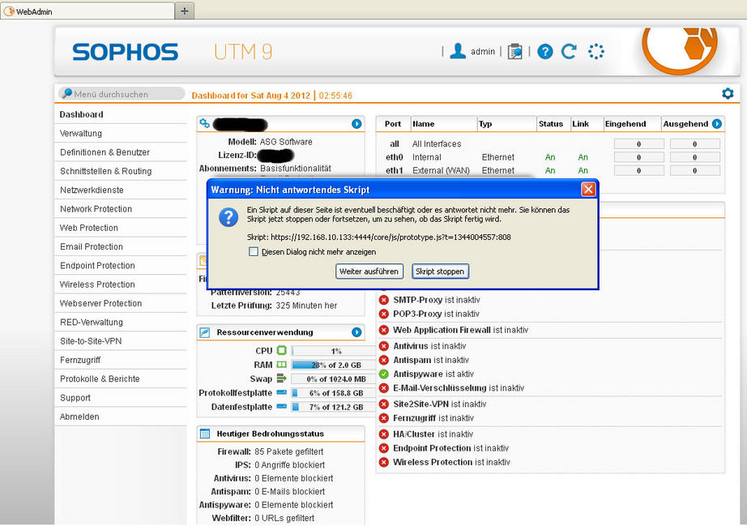Screen dimensions: 747x526
Task: Click the Swap icon
Action: click(x=282, y=378)
